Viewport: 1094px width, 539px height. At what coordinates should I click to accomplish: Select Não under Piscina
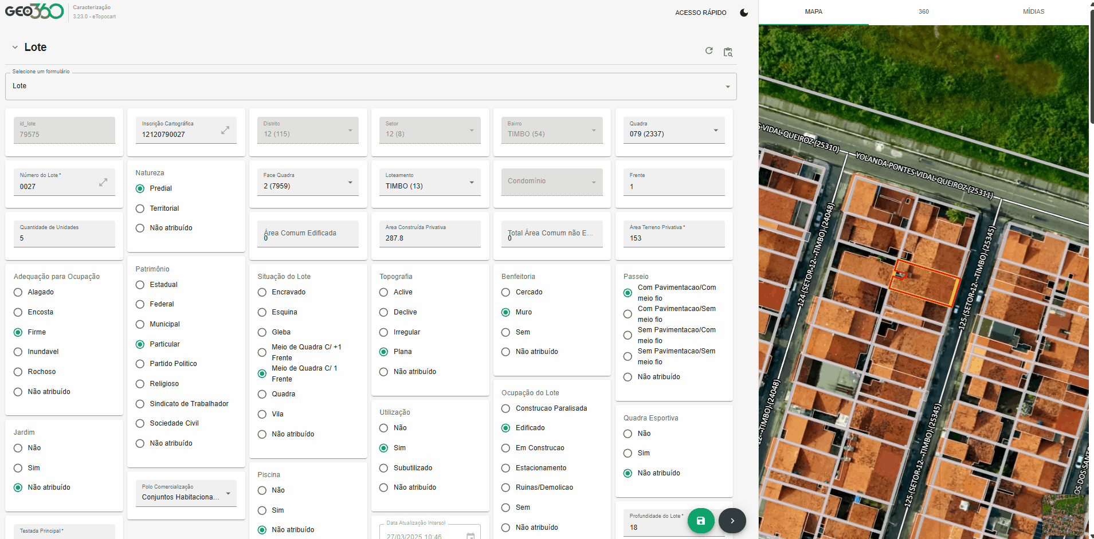[262, 490]
